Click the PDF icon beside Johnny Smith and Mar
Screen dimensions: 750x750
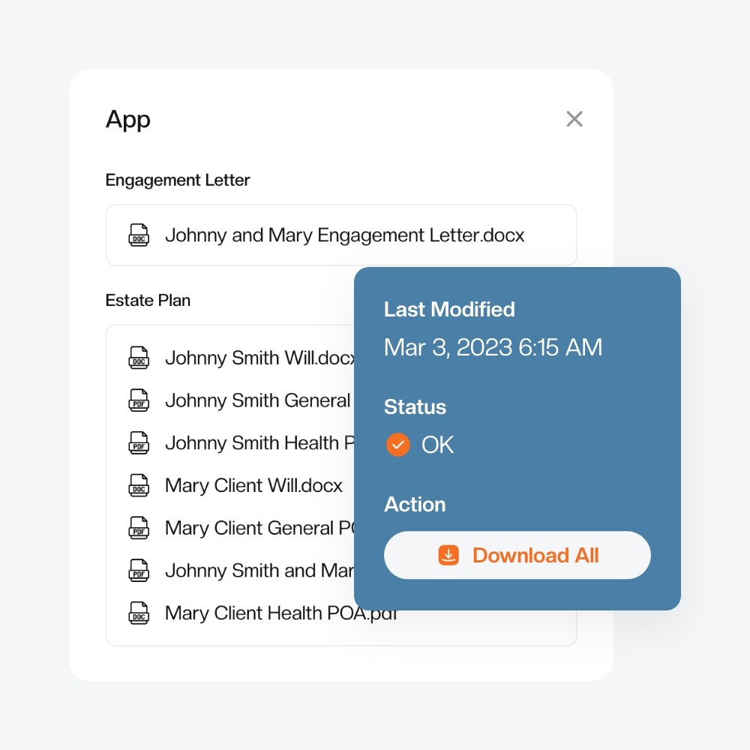click(139, 571)
